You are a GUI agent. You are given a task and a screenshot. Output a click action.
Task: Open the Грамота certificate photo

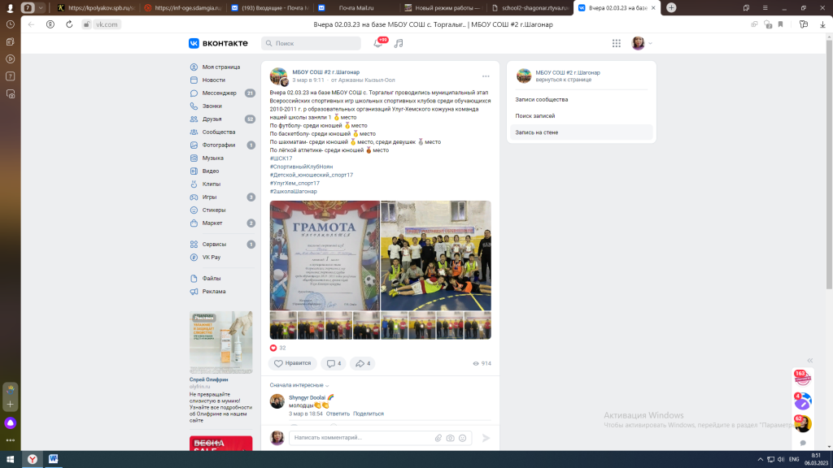coord(325,255)
